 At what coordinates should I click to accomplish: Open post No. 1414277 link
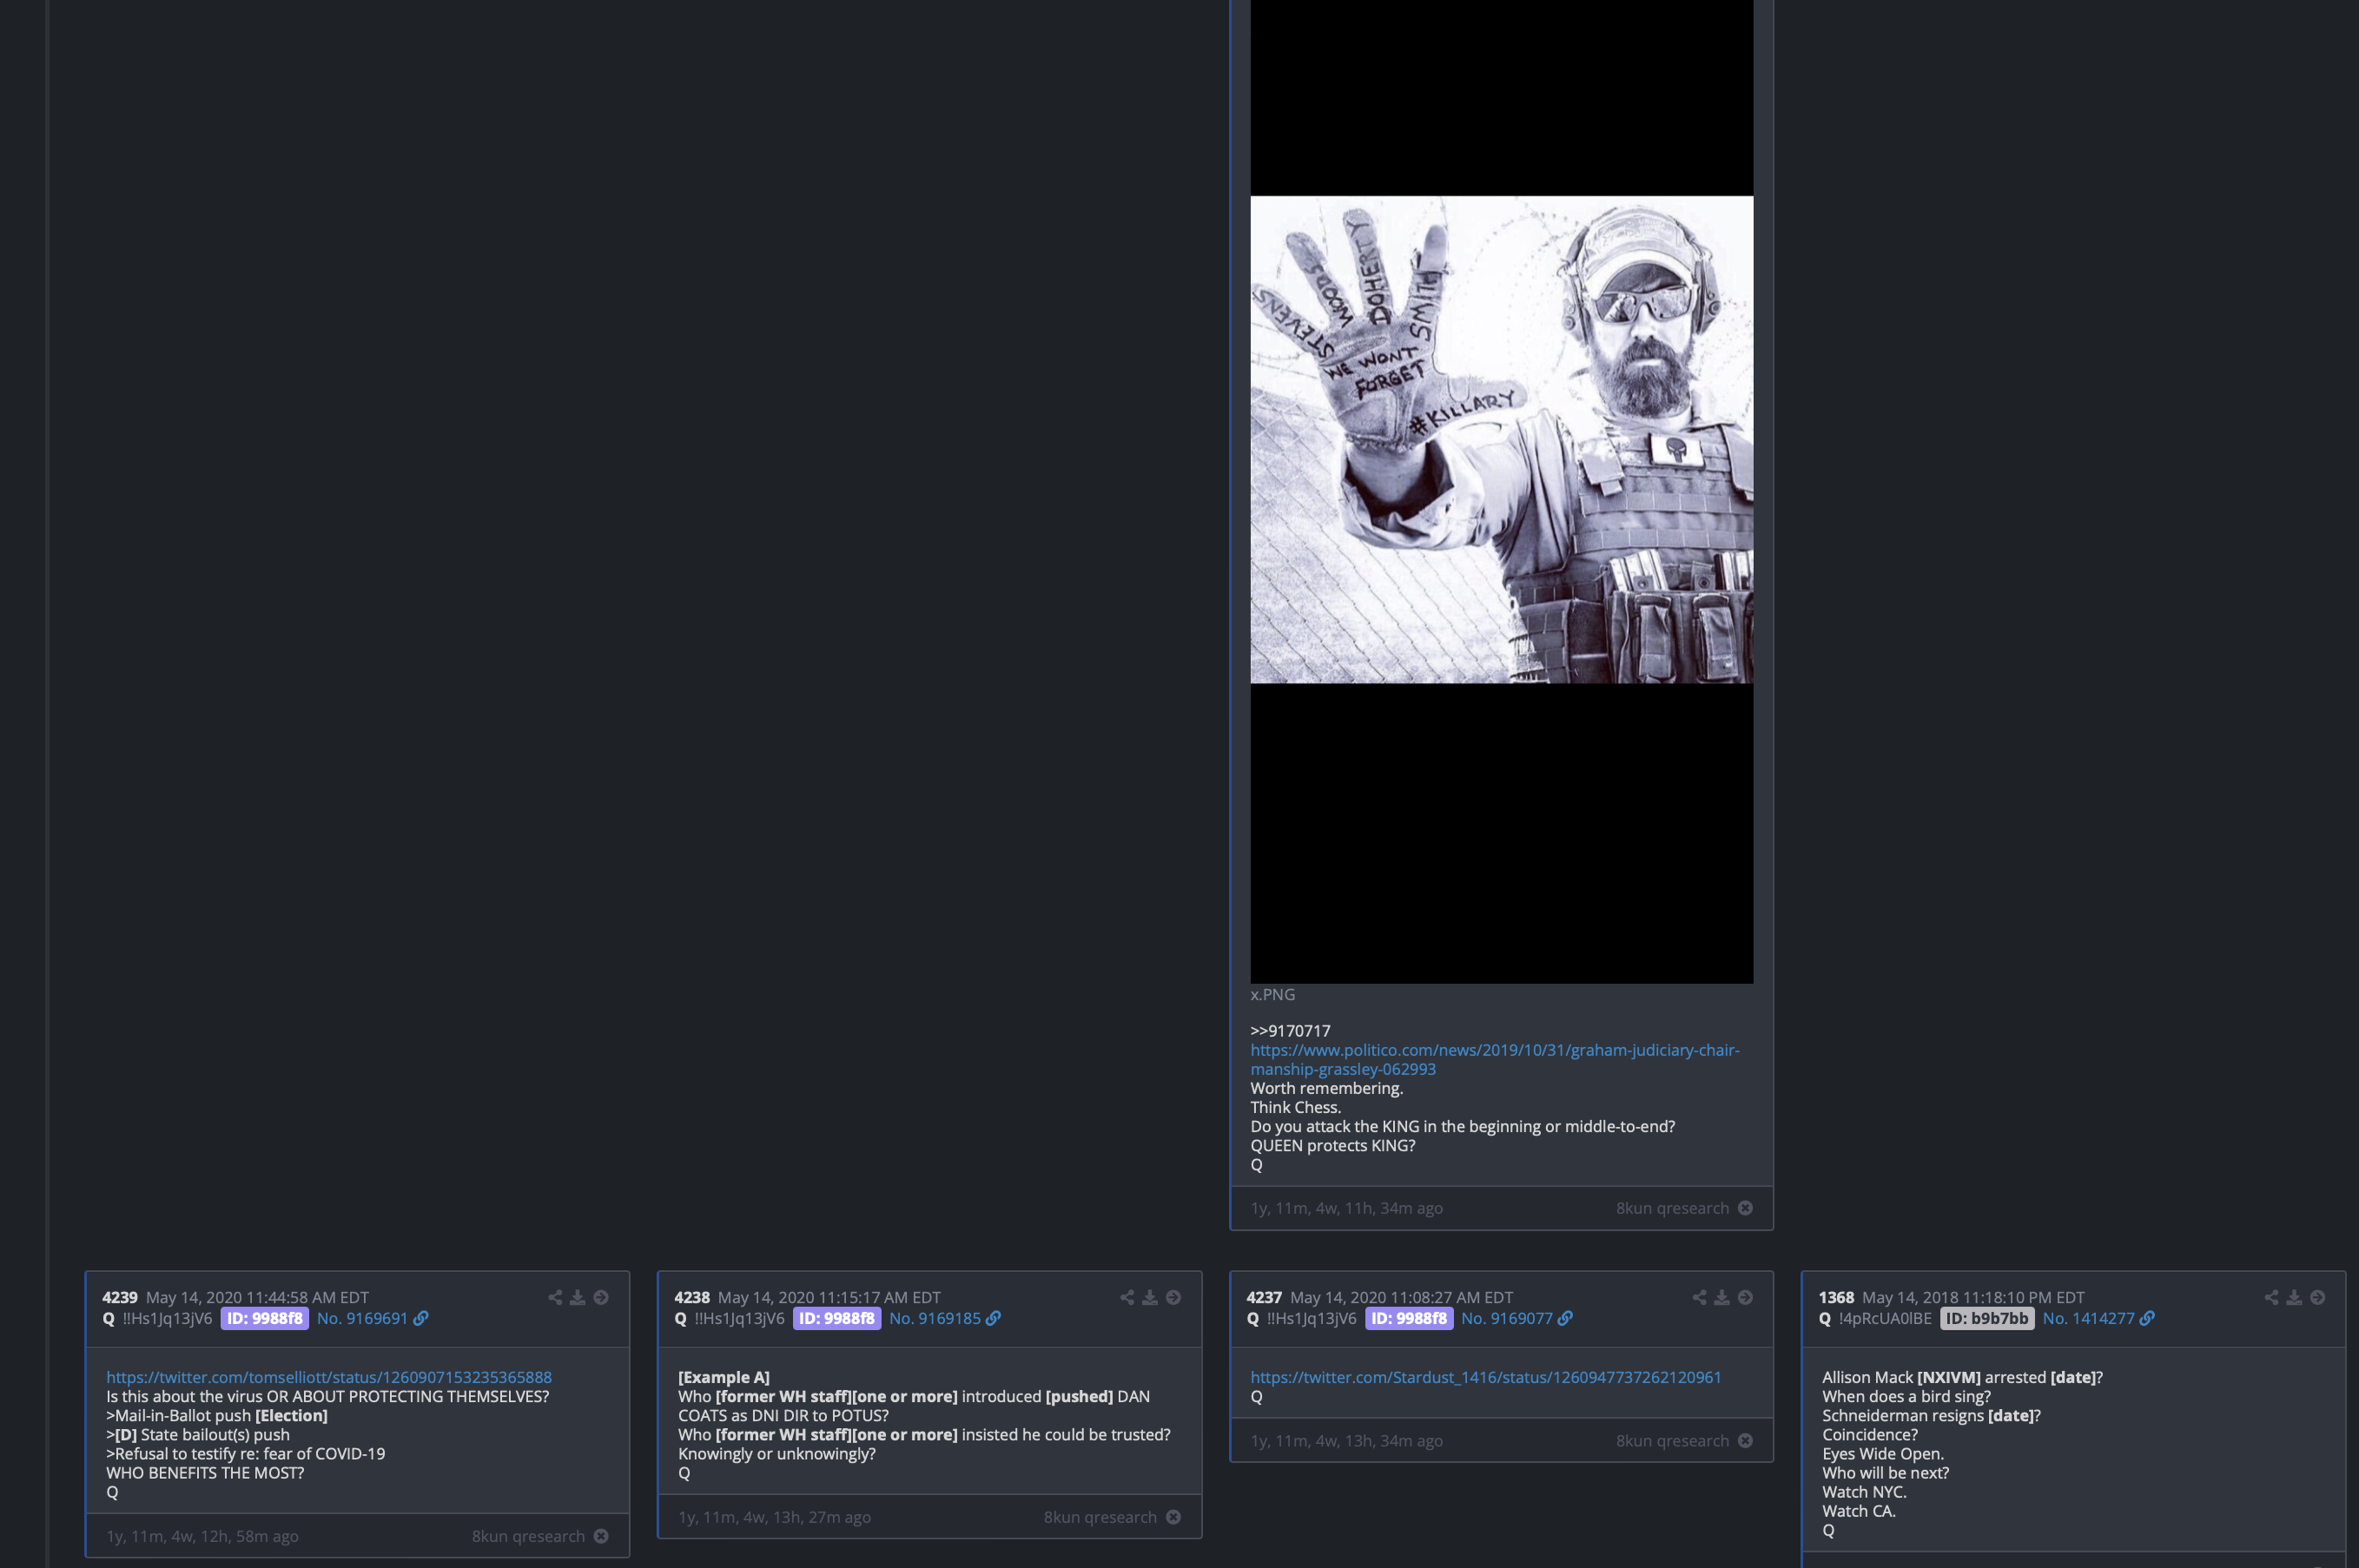[x=2088, y=1318]
